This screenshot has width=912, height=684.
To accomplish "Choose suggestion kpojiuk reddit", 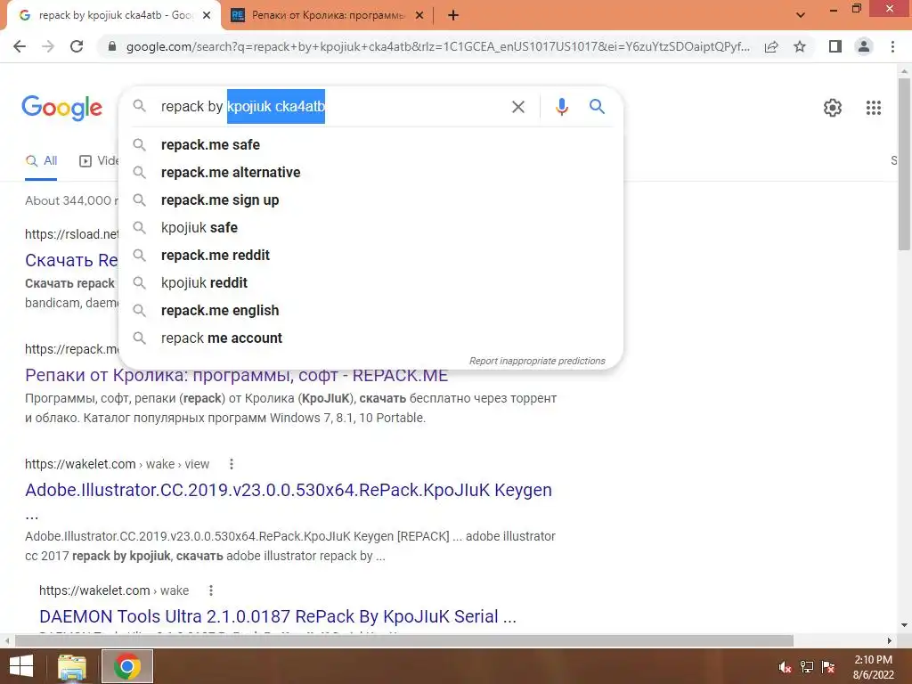I will click(x=370, y=282).
